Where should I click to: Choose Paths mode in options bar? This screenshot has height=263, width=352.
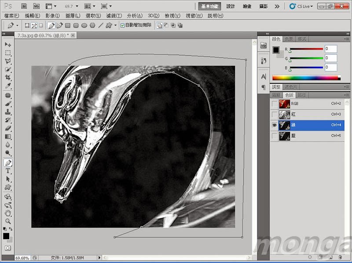[x=34, y=25]
